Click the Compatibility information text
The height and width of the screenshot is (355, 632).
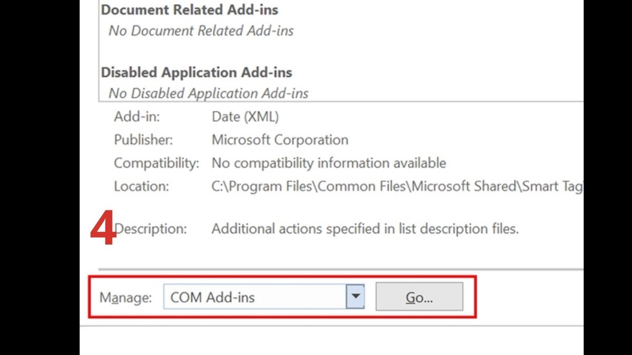coord(329,163)
